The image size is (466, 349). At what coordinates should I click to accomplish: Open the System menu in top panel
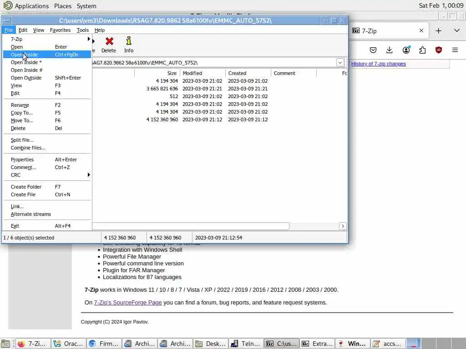pos(86,6)
